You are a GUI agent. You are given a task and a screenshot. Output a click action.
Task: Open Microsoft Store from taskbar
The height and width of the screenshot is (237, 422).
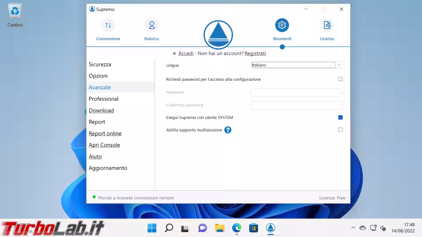[254, 228]
